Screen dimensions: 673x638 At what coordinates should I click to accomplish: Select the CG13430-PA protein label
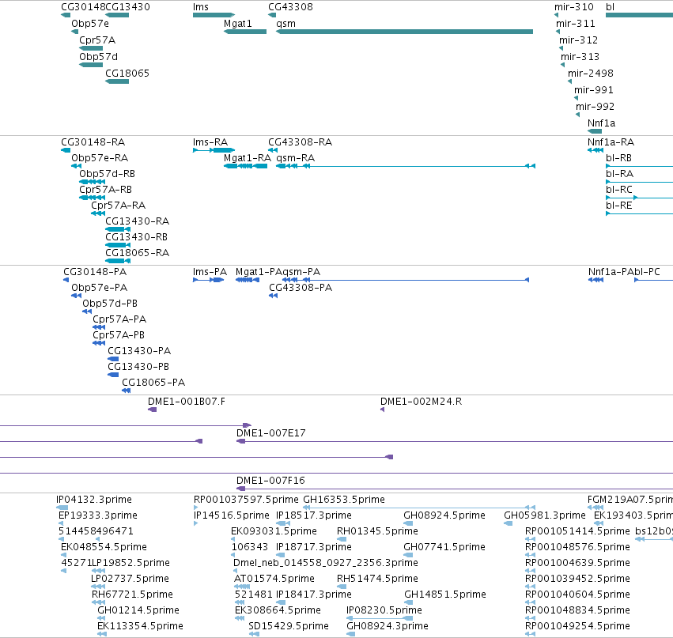139,351
